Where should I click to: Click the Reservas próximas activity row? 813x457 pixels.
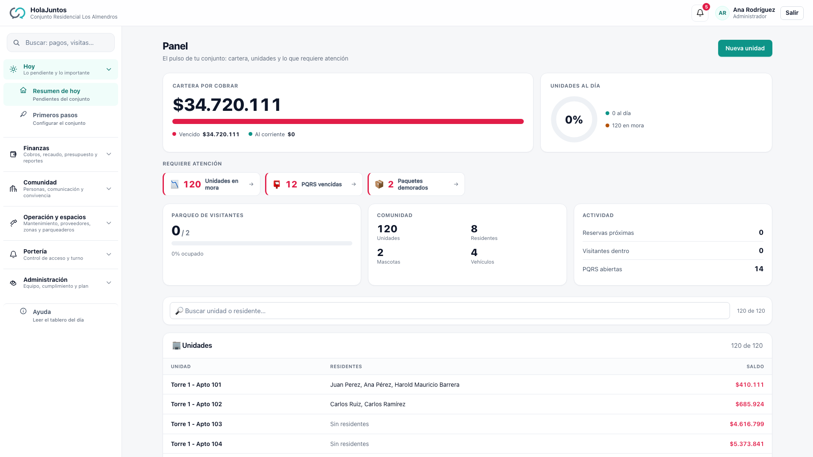click(673, 233)
